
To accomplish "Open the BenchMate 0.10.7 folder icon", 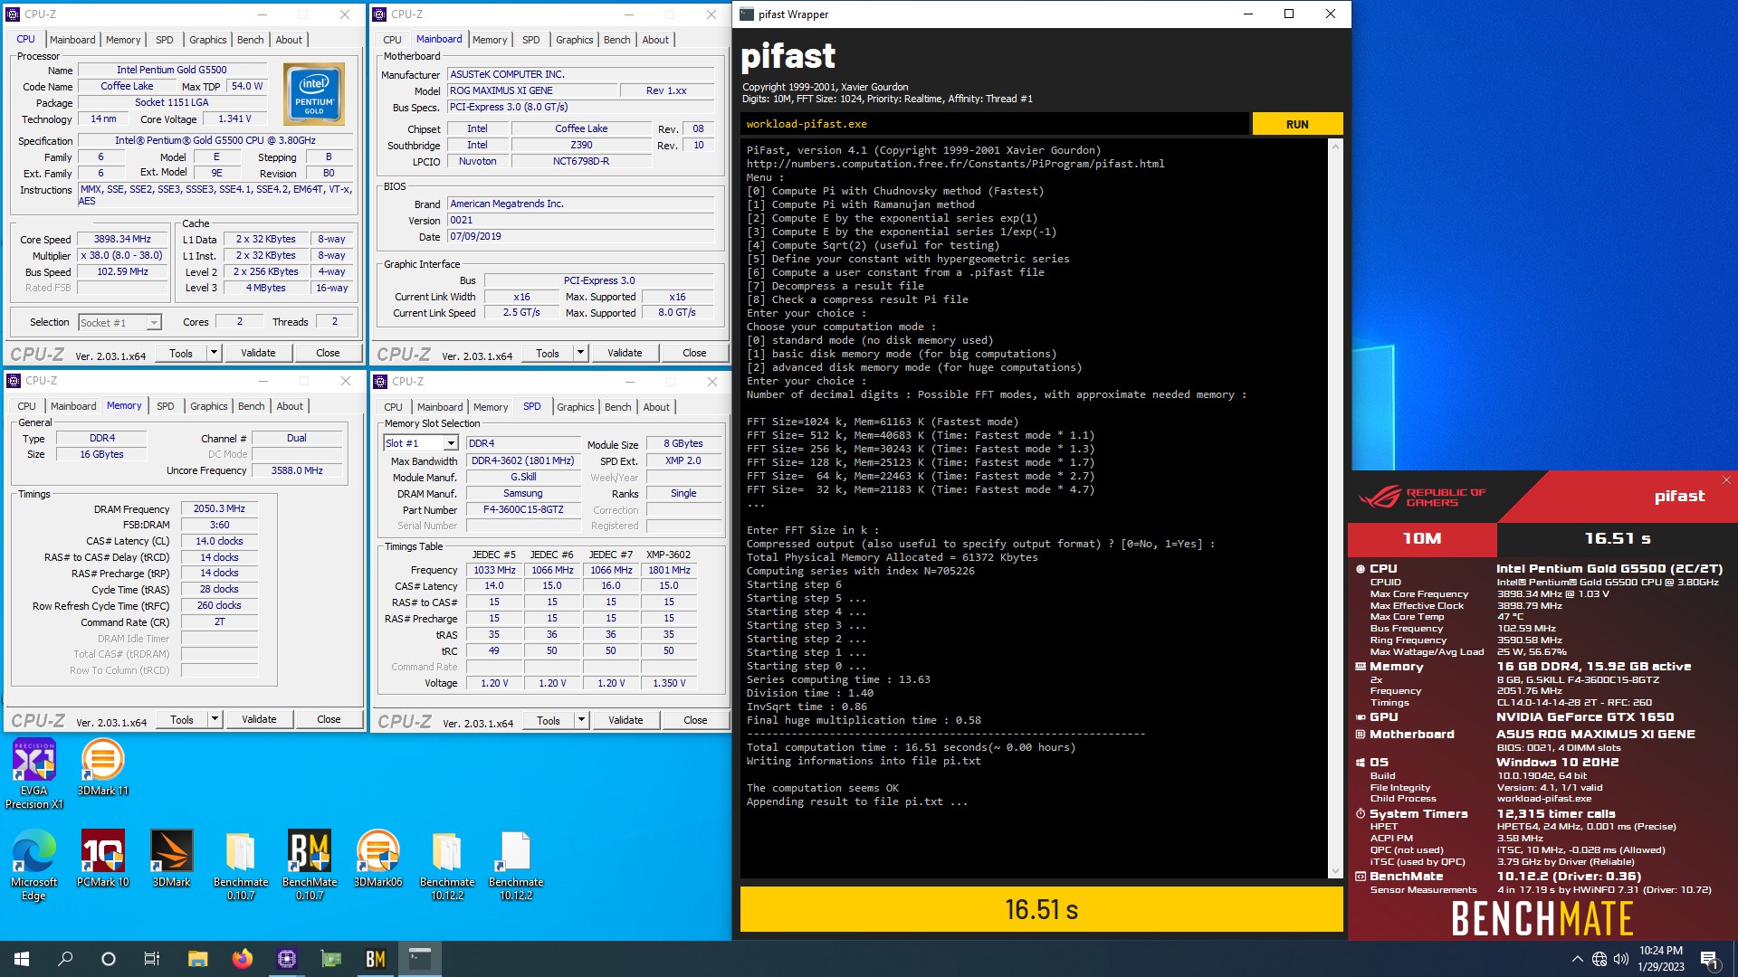I will [x=241, y=865].
